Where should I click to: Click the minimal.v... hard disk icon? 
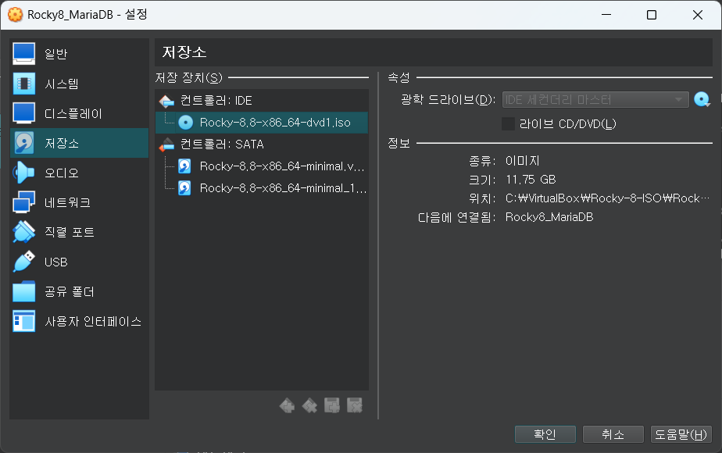click(184, 166)
